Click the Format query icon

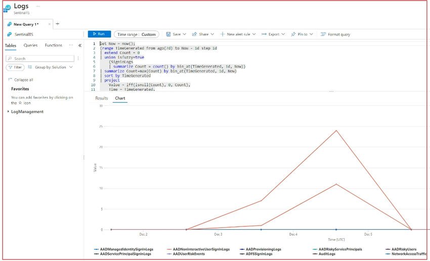point(323,34)
